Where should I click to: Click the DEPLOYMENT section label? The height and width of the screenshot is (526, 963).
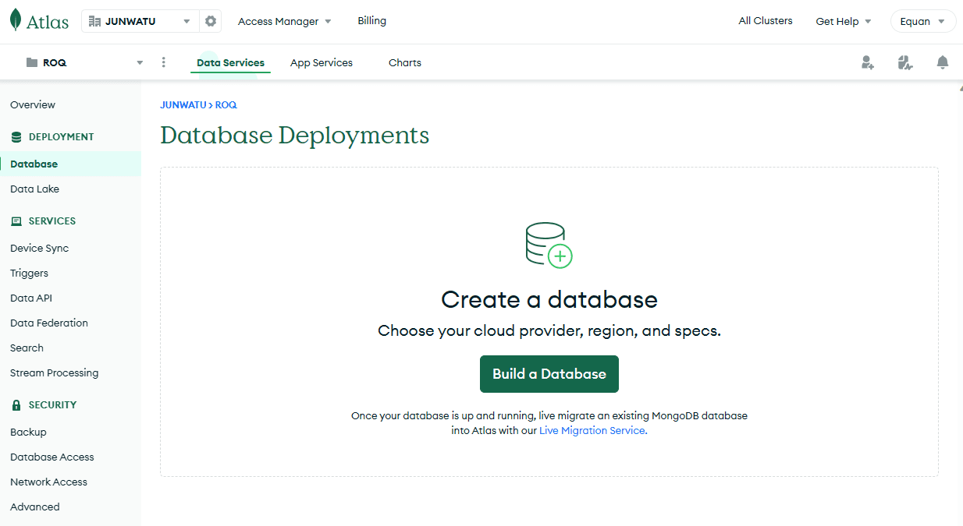[61, 136]
